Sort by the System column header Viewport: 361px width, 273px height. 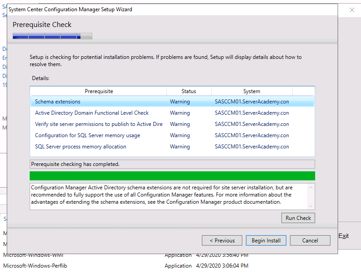coord(252,91)
